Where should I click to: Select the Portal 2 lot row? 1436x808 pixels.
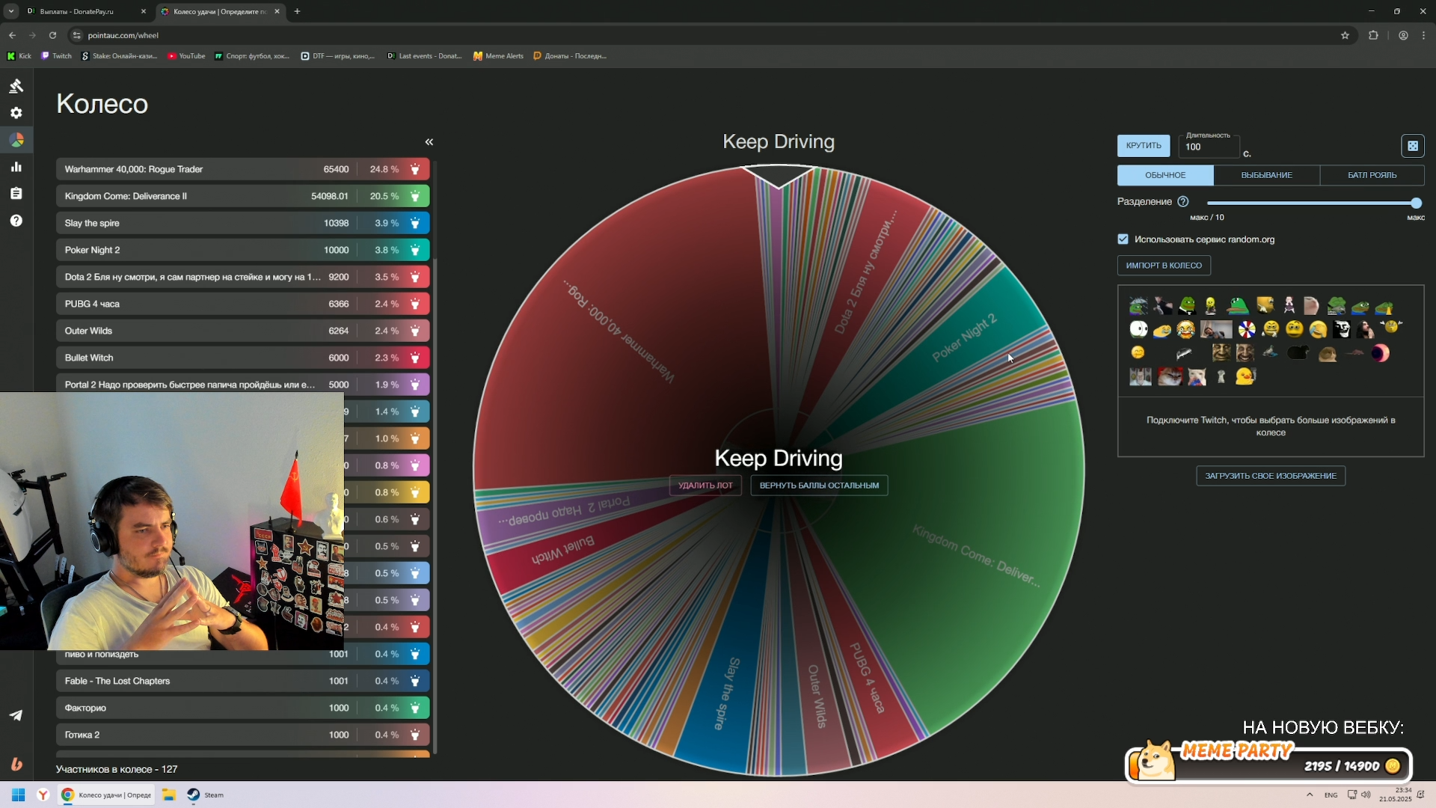point(242,385)
